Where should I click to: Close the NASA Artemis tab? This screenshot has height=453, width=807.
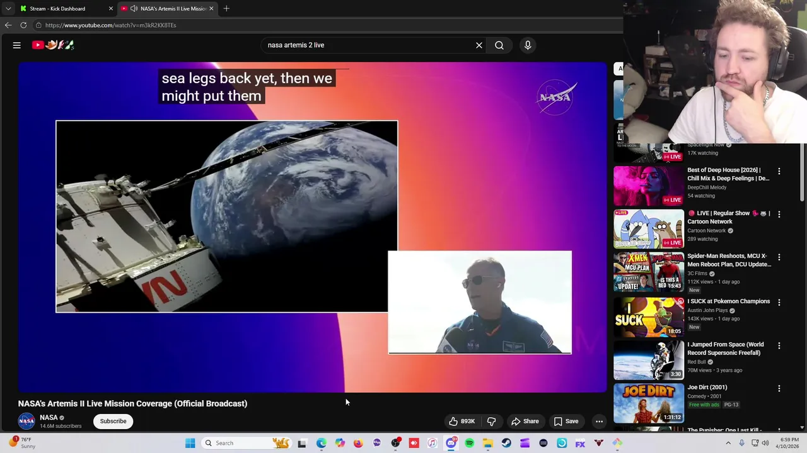click(211, 9)
